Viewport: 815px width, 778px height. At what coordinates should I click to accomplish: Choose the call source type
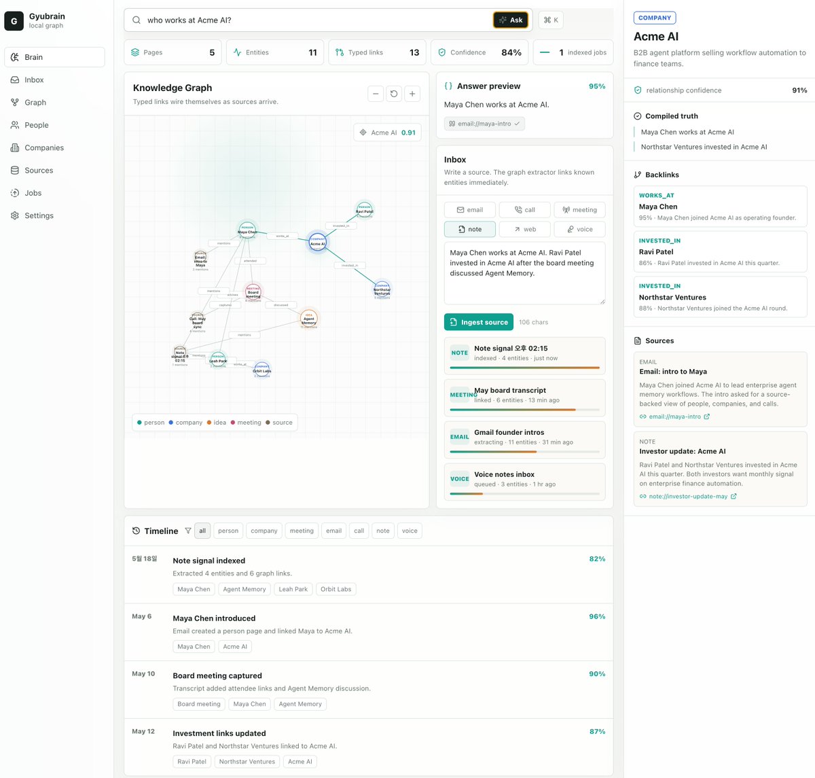pyautogui.click(x=524, y=210)
